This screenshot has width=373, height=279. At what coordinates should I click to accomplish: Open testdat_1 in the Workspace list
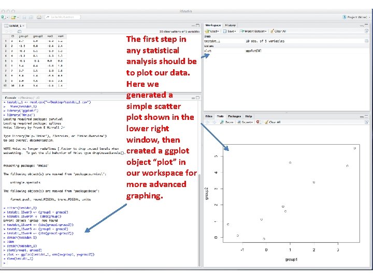[x=212, y=41]
